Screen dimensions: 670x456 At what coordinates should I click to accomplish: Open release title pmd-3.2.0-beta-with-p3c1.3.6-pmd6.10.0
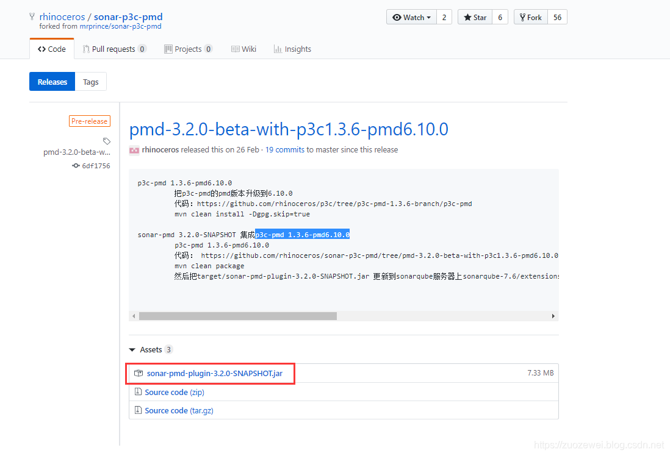pos(289,129)
